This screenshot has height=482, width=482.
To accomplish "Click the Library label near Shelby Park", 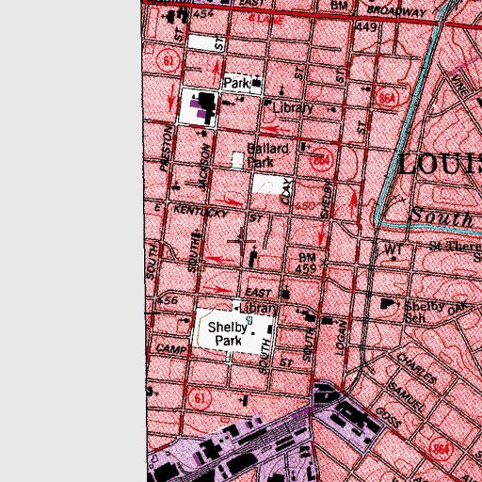I will tap(258, 309).
